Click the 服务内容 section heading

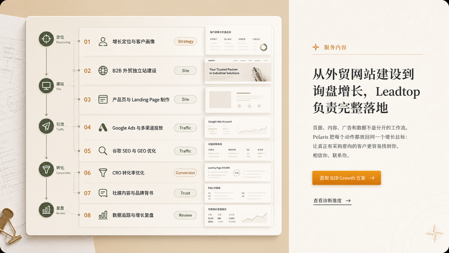335,47
